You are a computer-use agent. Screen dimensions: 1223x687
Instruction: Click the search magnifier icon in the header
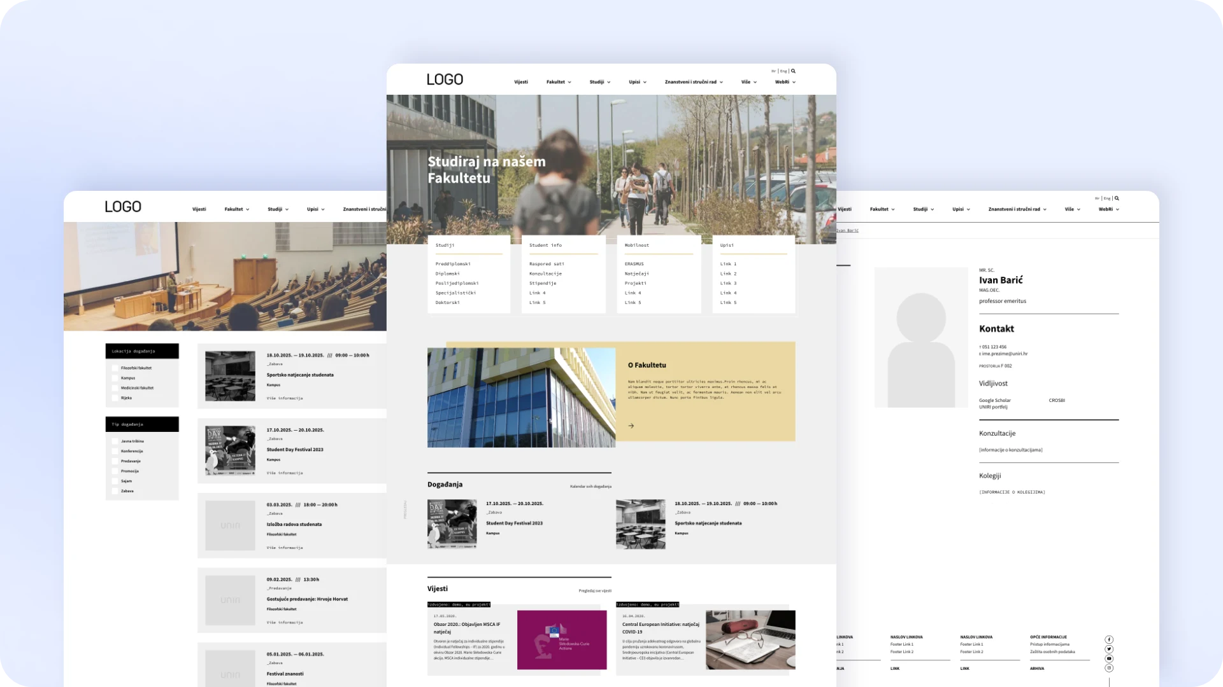[x=793, y=71]
